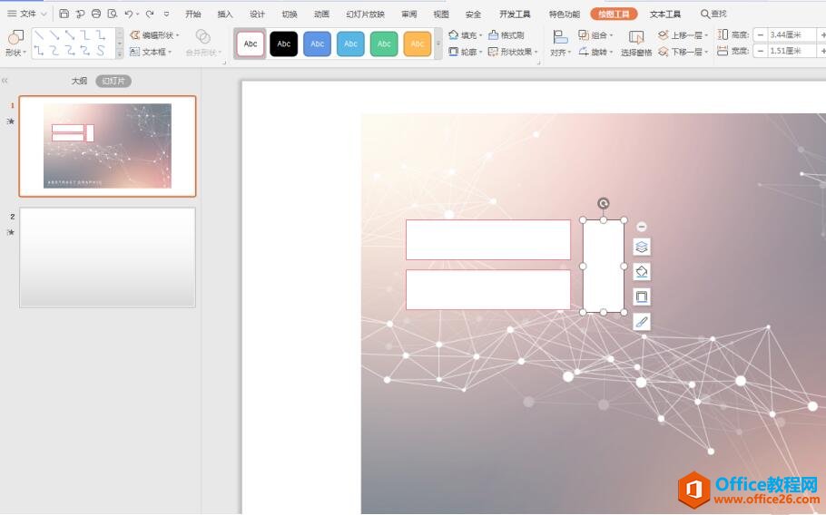Viewport: 826px width, 515px height.
Task: Expand the Shape Effects (形状效果) dropdown
Action: (513, 53)
